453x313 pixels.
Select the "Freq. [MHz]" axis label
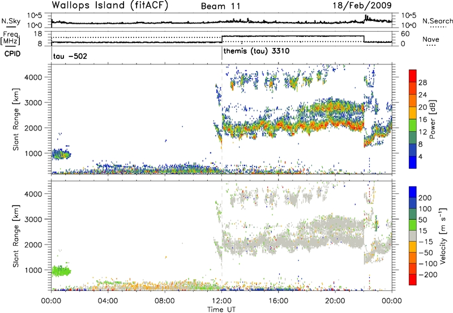[x=10, y=38]
